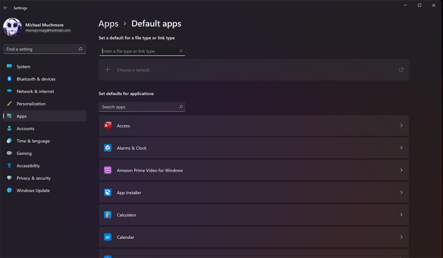This screenshot has width=443, height=258.
Task: Click search icon in file type field
Action: tap(181, 51)
